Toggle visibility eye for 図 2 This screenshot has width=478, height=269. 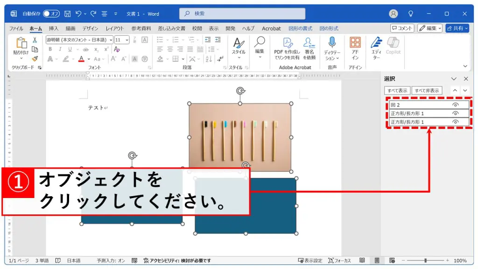click(455, 105)
